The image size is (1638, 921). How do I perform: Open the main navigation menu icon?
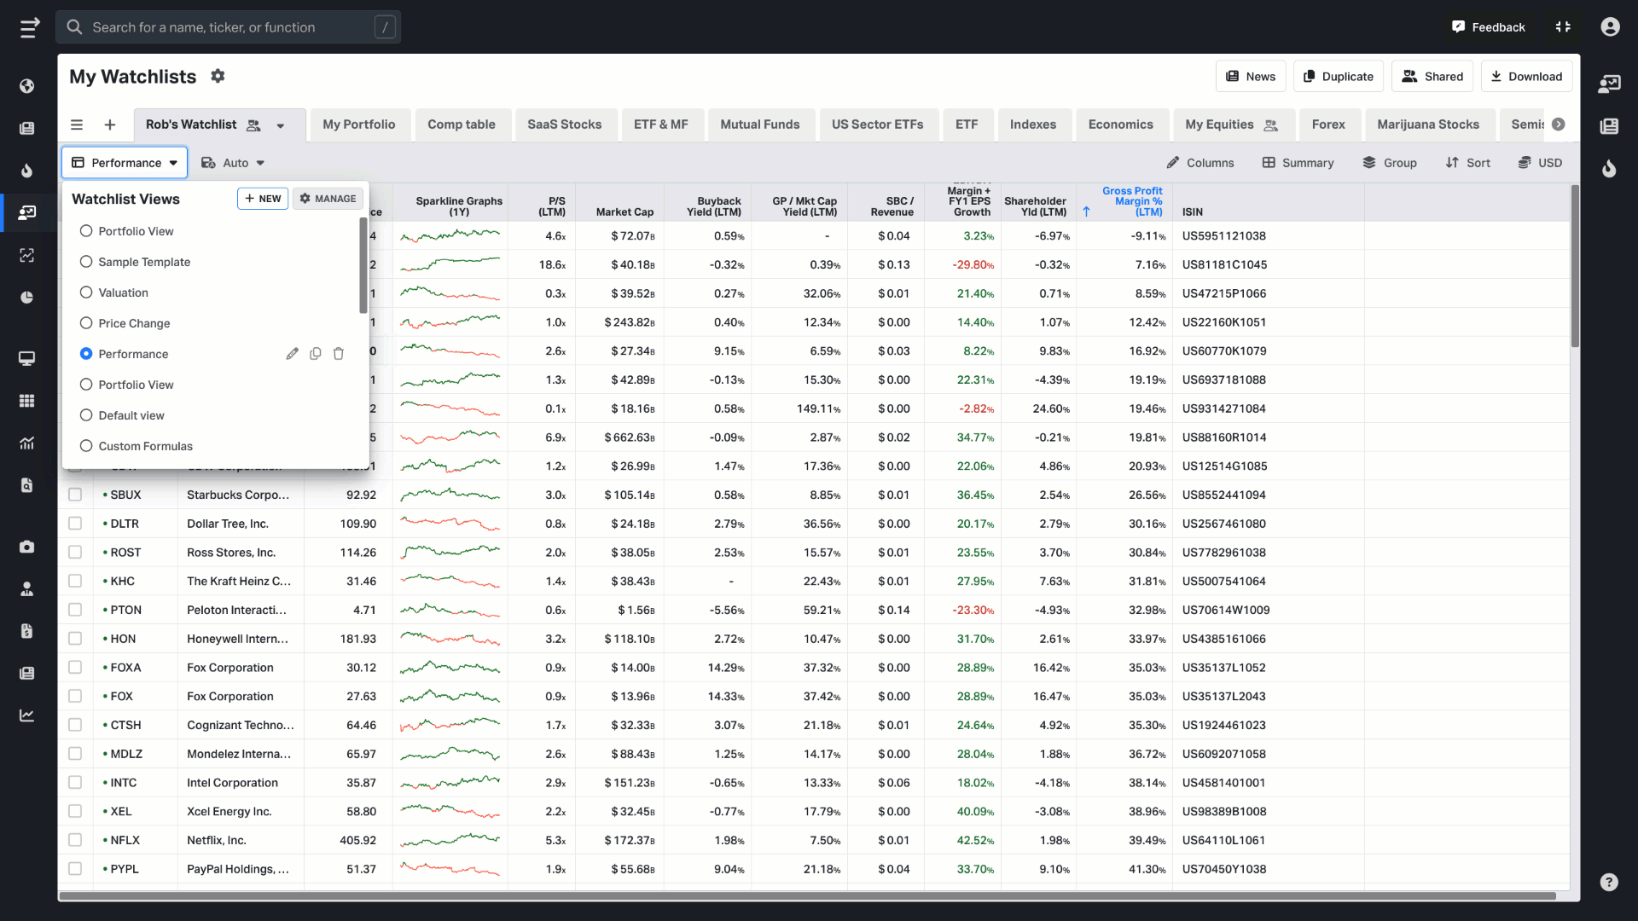click(x=29, y=27)
